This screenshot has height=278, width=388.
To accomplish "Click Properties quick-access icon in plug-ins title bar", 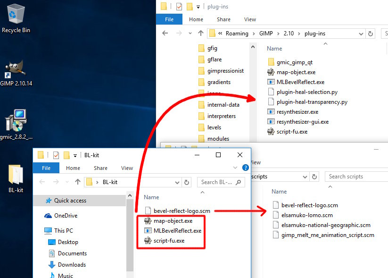I will [179, 7].
